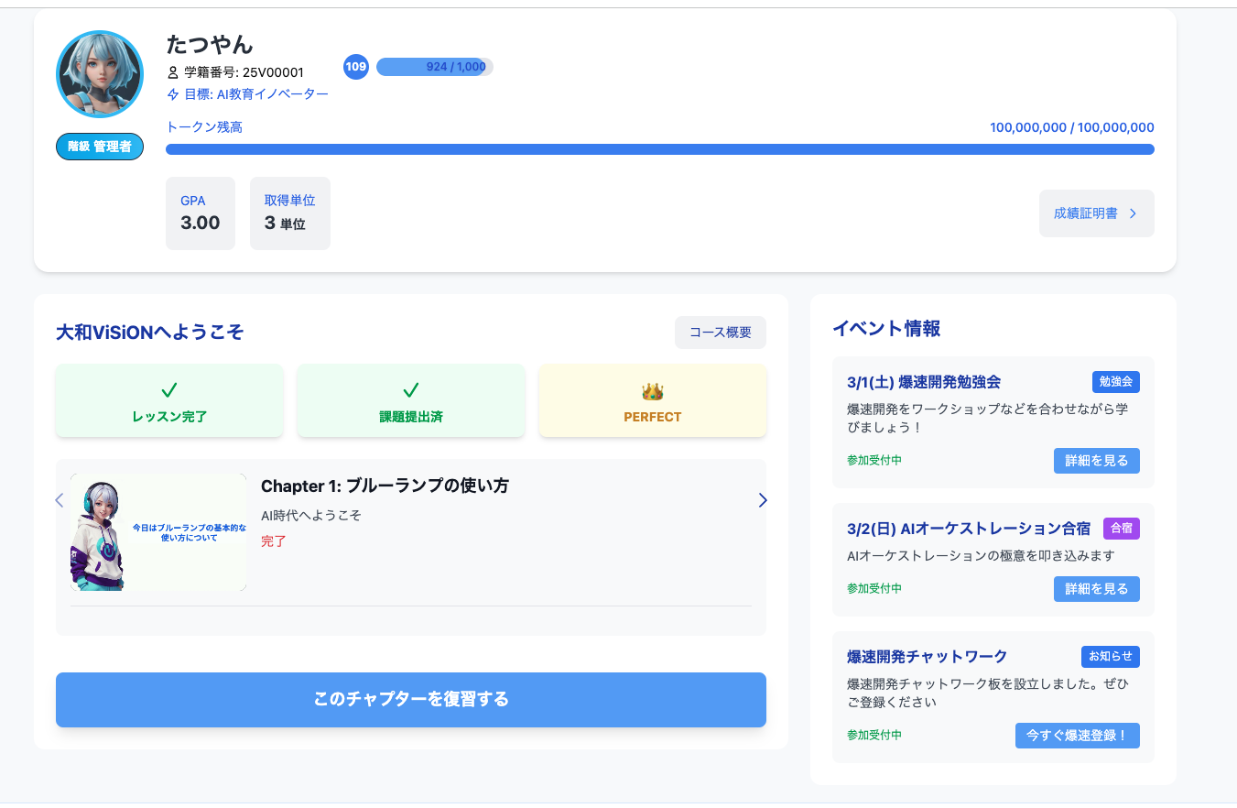Open the Chapter 1 thumbnail image

[158, 532]
